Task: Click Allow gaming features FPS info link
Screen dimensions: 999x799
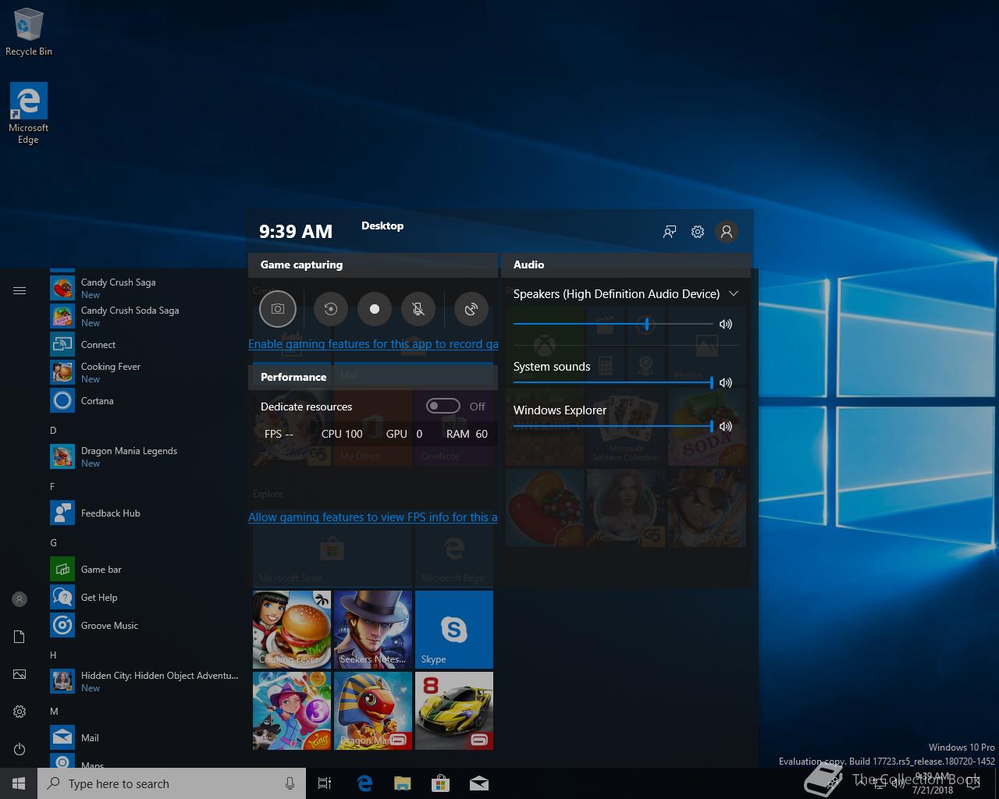Action: (x=373, y=517)
